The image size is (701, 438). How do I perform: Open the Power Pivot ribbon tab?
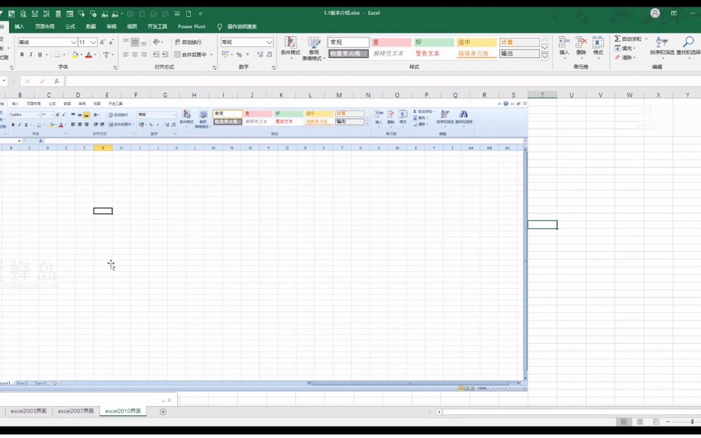coord(191,26)
